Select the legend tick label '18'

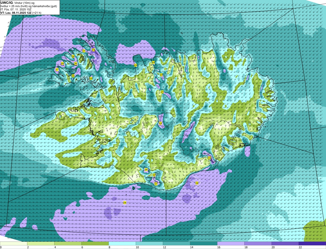click(246, 247)
